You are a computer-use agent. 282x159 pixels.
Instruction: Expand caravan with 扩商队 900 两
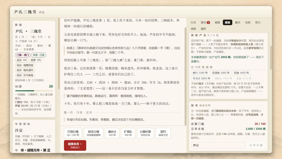coord(128,133)
